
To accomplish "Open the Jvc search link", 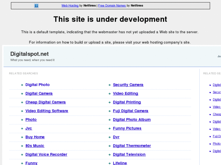I will pyautogui.click(x=29, y=128).
